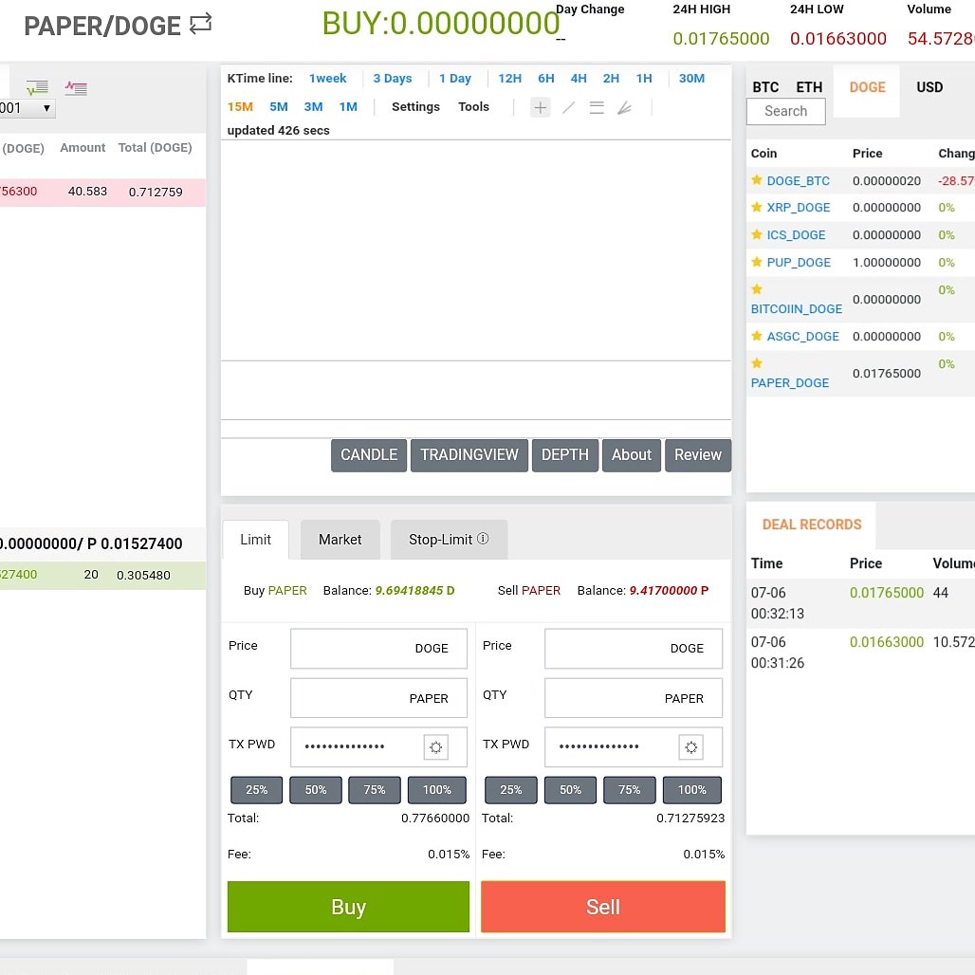Select the BTC market tab
The height and width of the screenshot is (975, 975).
(x=765, y=87)
